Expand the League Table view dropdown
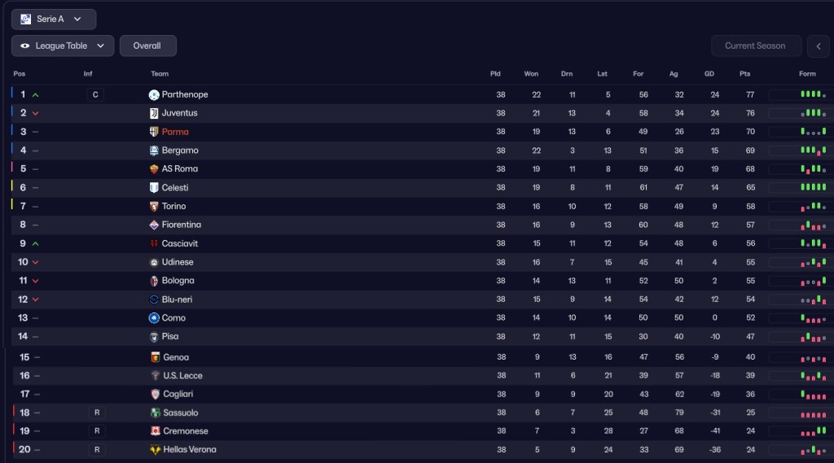Viewport: 834px width, 463px height. coord(63,46)
